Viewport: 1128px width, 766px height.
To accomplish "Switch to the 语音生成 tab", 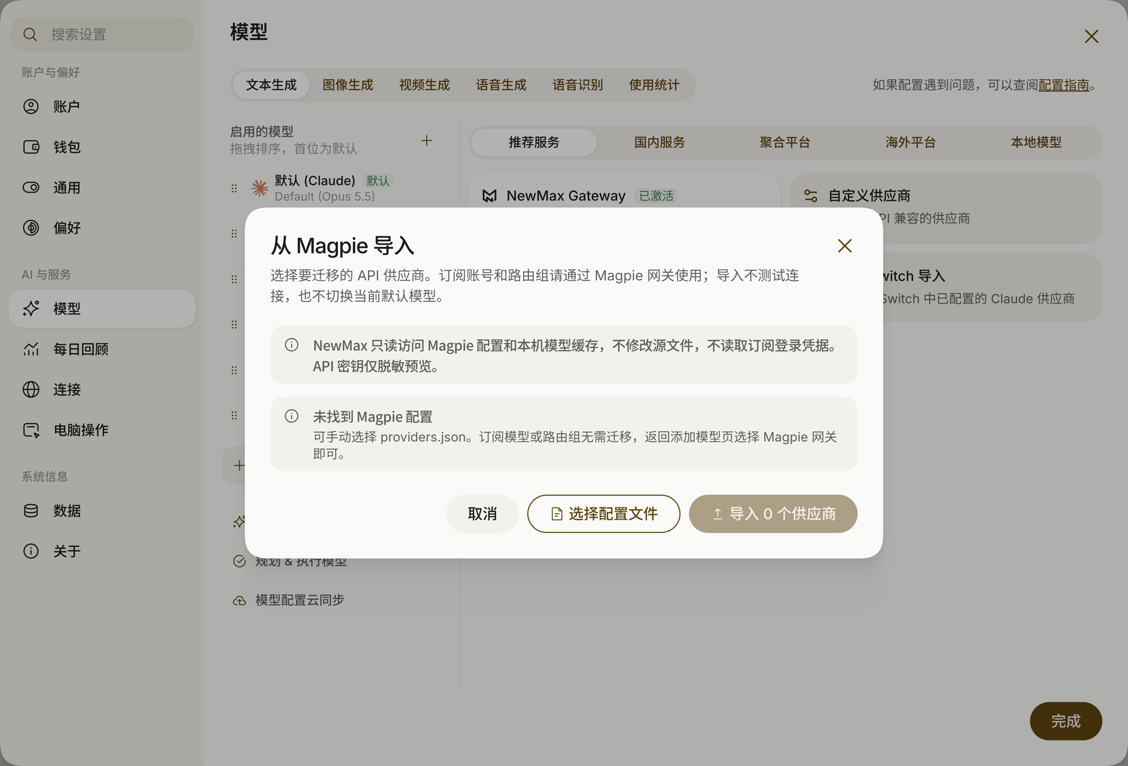I will pyautogui.click(x=501, y=85).
